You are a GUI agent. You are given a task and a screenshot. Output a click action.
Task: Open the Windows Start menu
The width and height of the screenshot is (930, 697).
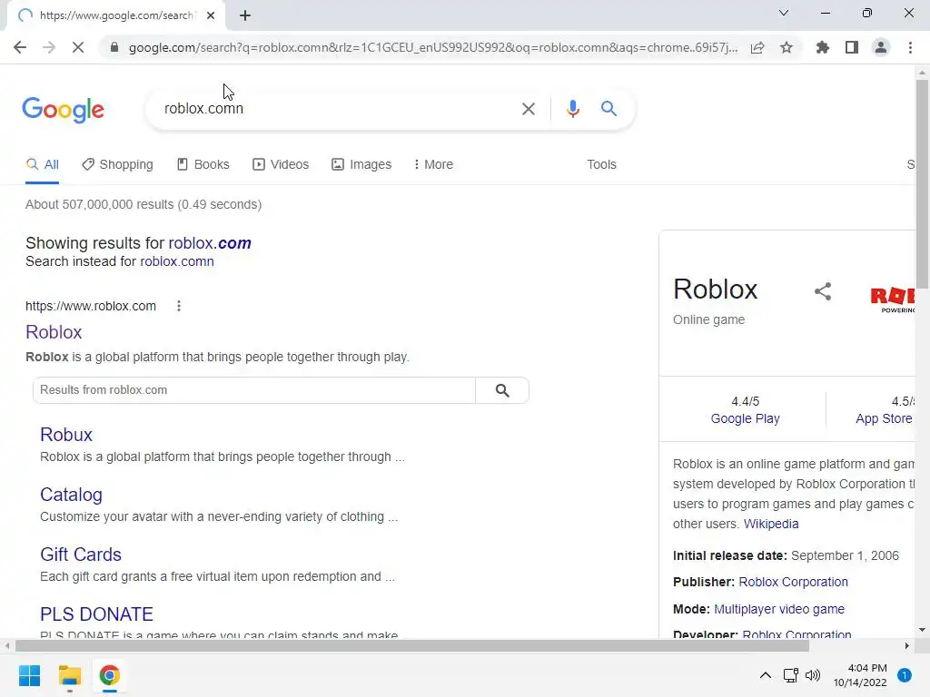[29, 675]
